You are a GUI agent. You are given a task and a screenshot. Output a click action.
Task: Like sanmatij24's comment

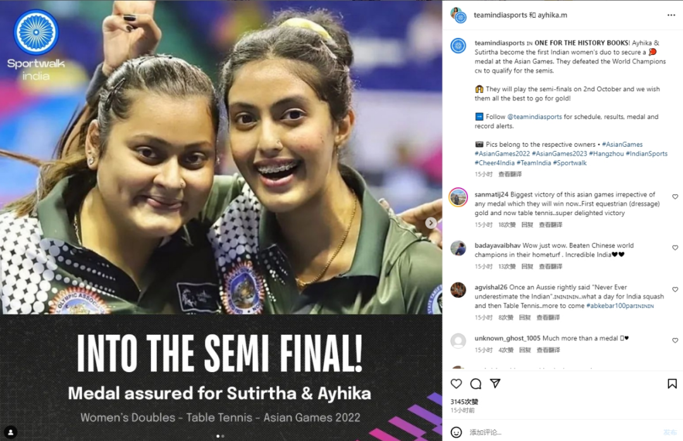pyautogui.click(x=675, y=197)
